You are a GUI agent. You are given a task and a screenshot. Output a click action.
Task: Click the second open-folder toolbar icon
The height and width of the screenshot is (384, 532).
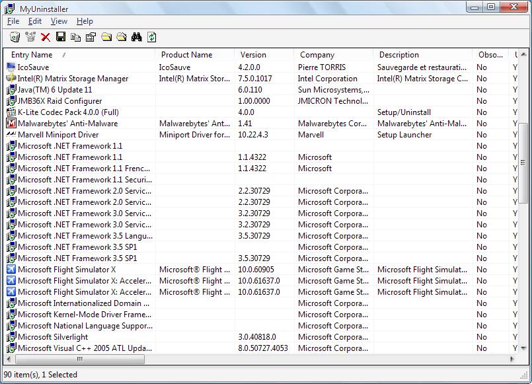coord(122,37)
